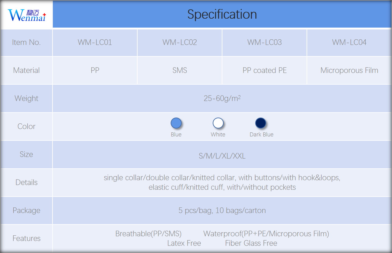Select item WM-LC03 cell
Image resolution: width=392 pixels, height=253 pixels.
264,42
